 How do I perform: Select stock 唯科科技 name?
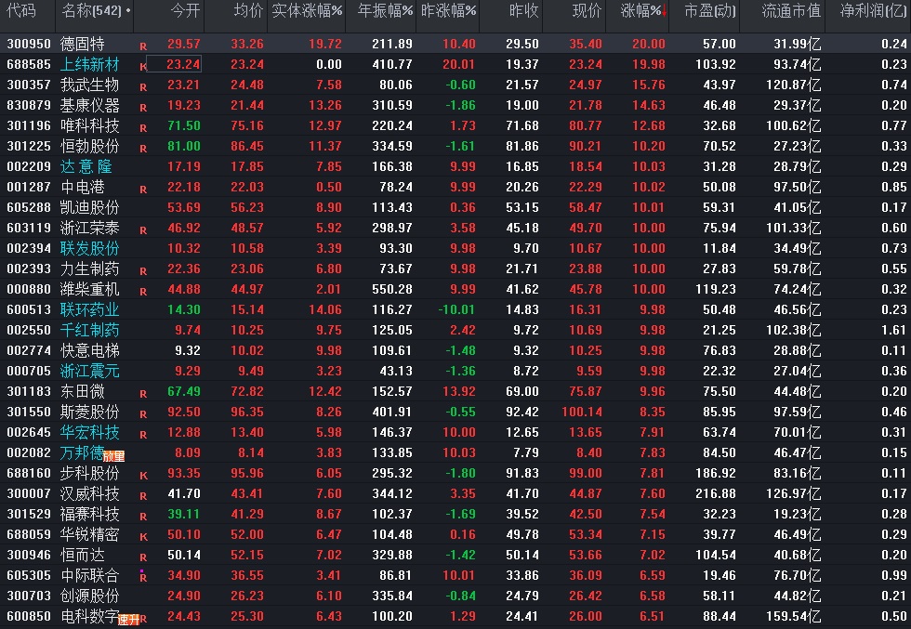click(x=89, y=125)
